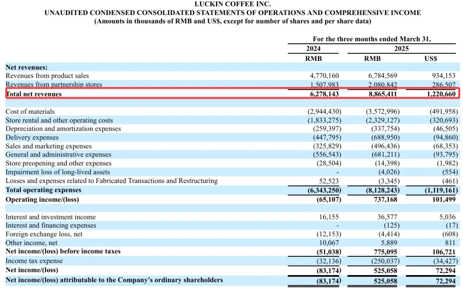
Task: Click the "Revenues from partnership stores" row label
Action: (54, 84)
